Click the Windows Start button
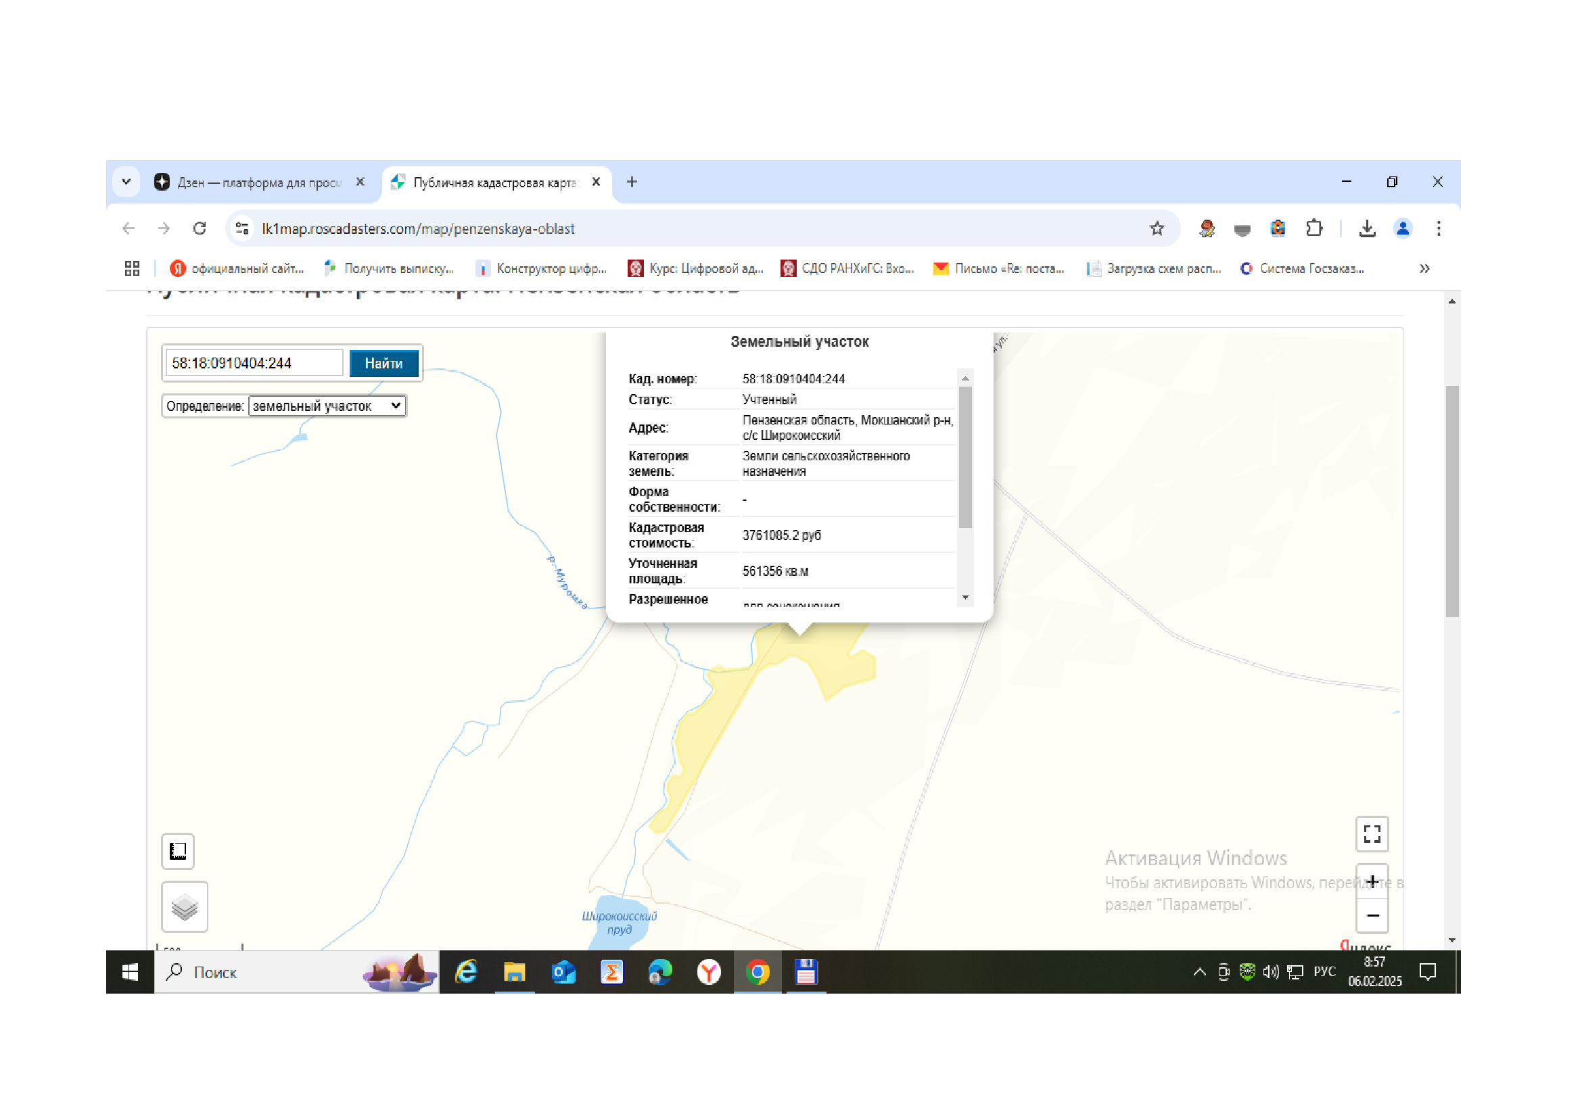 click(130, 972)
